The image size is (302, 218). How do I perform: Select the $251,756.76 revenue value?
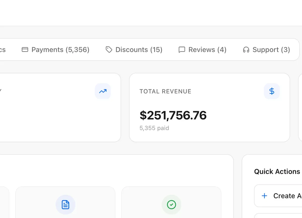tap(173, 115)
